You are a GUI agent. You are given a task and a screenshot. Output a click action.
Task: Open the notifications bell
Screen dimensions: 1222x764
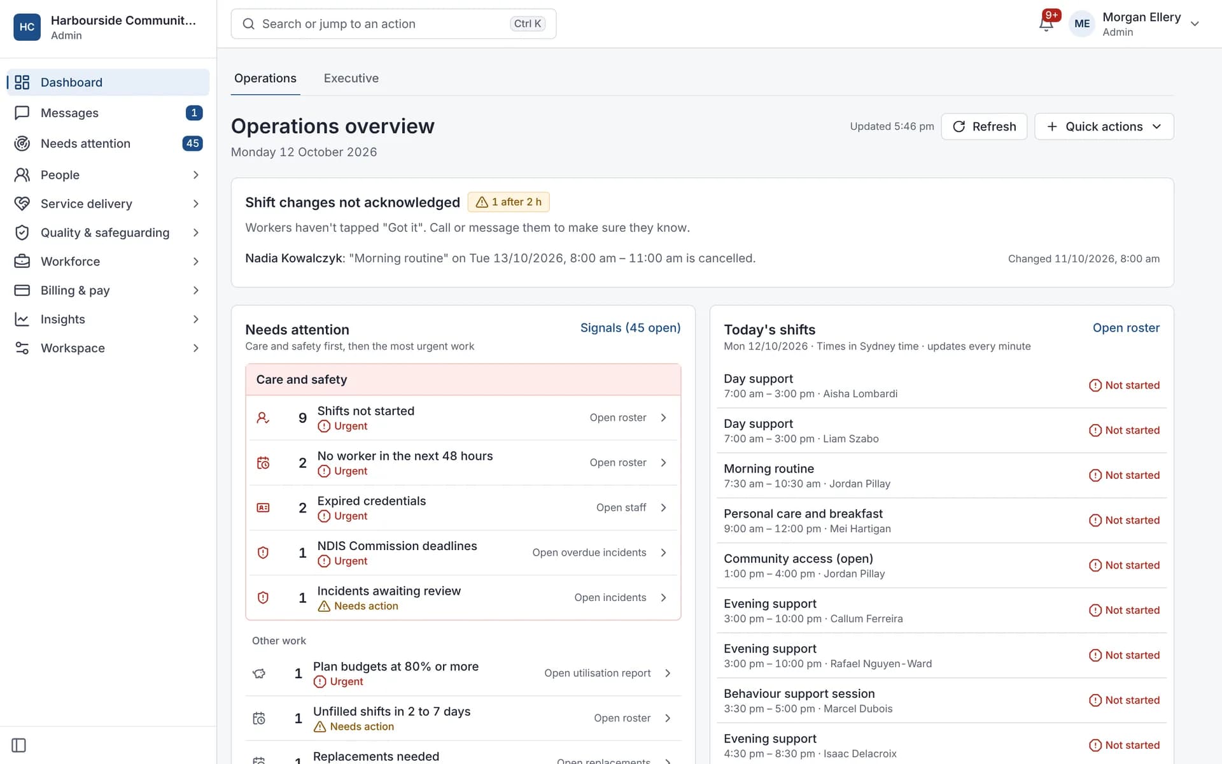click(x=1046, y=24)
